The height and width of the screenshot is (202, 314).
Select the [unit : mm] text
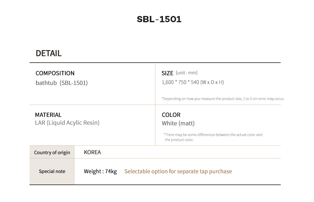coord(187,73)
